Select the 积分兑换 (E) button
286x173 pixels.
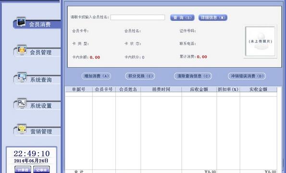[x=140, y=76]
